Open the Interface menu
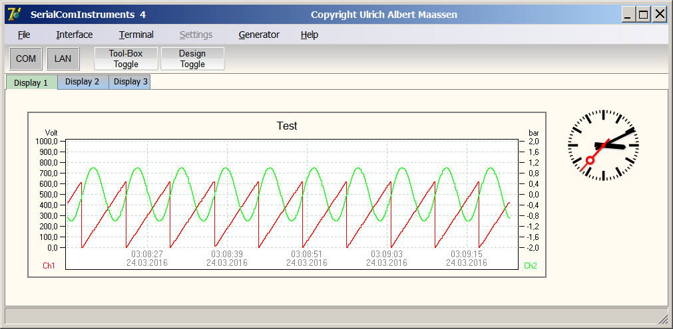This screenshot has height=329, width=673. click(75, 35)
